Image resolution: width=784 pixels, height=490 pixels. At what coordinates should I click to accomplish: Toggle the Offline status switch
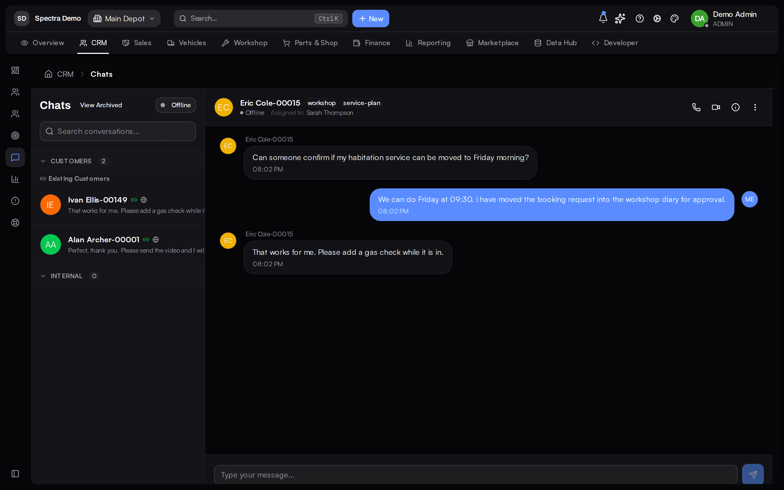[x=176, y=105]
